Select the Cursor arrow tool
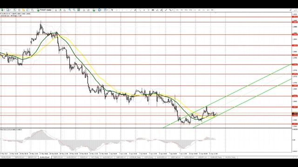Viewport: 298px width, 167px height. [x=112, y=10]
